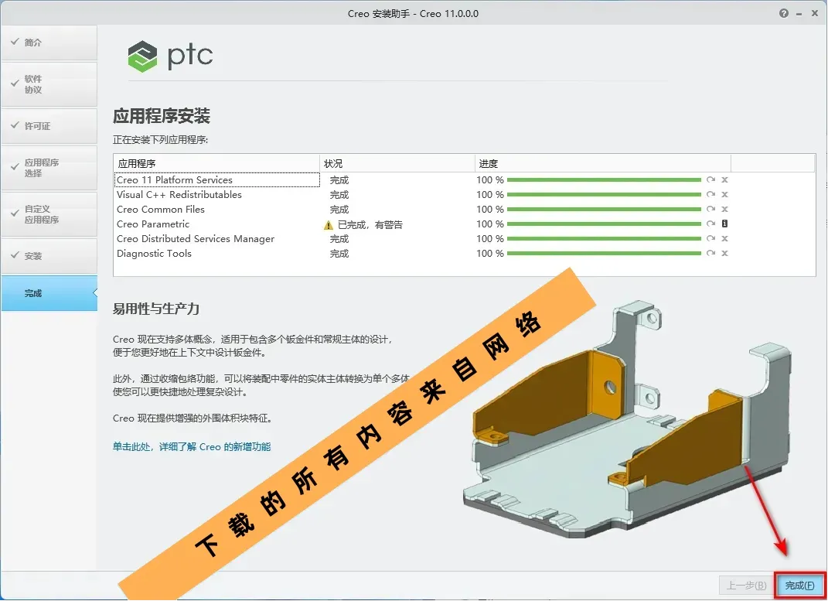Click progress bar of Diagnostic Tools
The image size is (828, 601).
[604, 254]
